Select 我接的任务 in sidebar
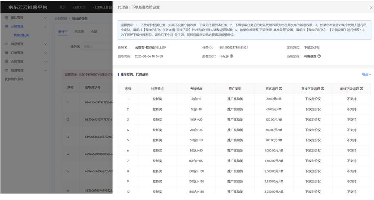This screenshot has width=374, height=200. click(x=21, y=35)
